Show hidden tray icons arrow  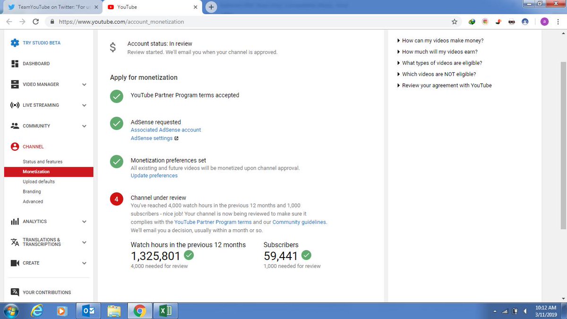495,311
